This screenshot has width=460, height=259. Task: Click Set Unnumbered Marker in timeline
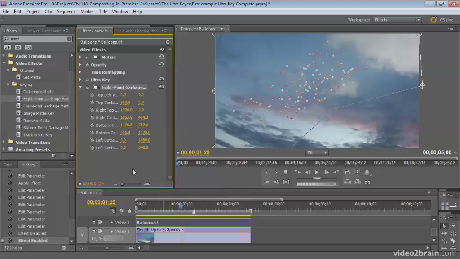point(129,211)
